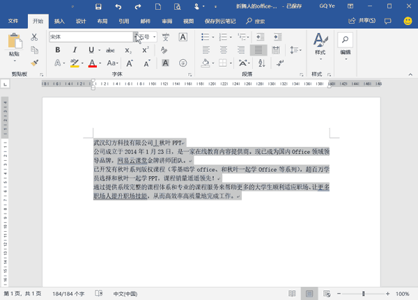Add character border around text

(x=183, y=37)
